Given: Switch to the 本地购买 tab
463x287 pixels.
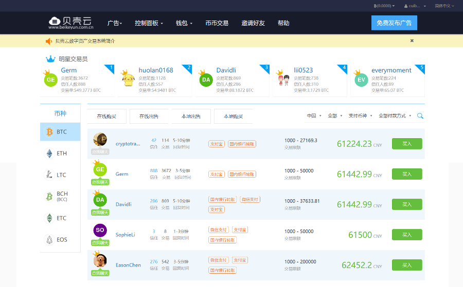Looking at the screenshot, I should tap(233, 117).
